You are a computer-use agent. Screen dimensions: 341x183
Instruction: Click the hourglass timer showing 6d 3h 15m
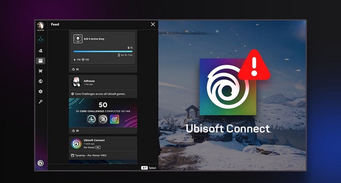click(x=125, y=55)
